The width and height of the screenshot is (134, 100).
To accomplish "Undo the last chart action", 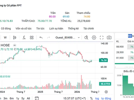I will click(41, 37).
